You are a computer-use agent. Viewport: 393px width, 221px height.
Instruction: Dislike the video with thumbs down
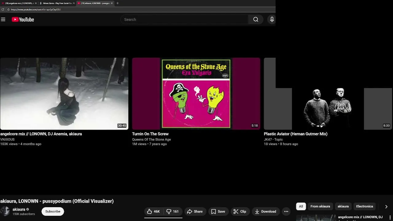173,211
